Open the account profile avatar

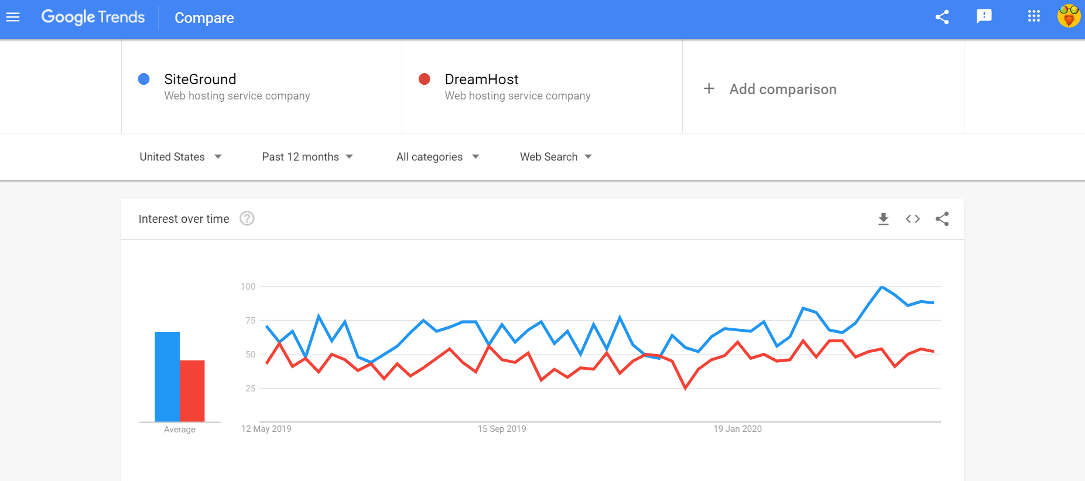point(1069,16)
